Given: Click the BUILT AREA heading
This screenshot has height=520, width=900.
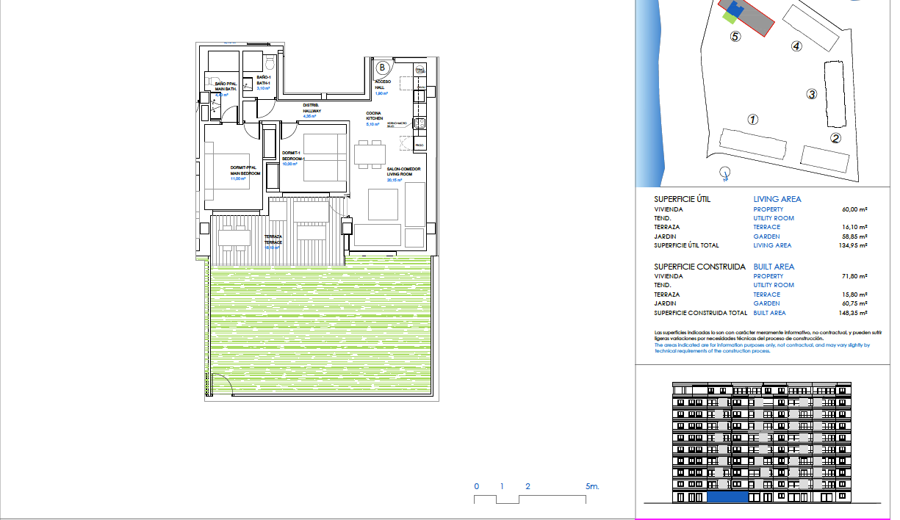Looking at the screenshot, I should point(774,267).
